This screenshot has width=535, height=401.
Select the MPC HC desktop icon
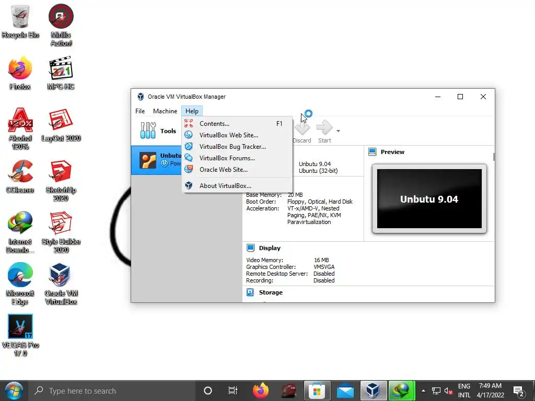pos(61,73)
